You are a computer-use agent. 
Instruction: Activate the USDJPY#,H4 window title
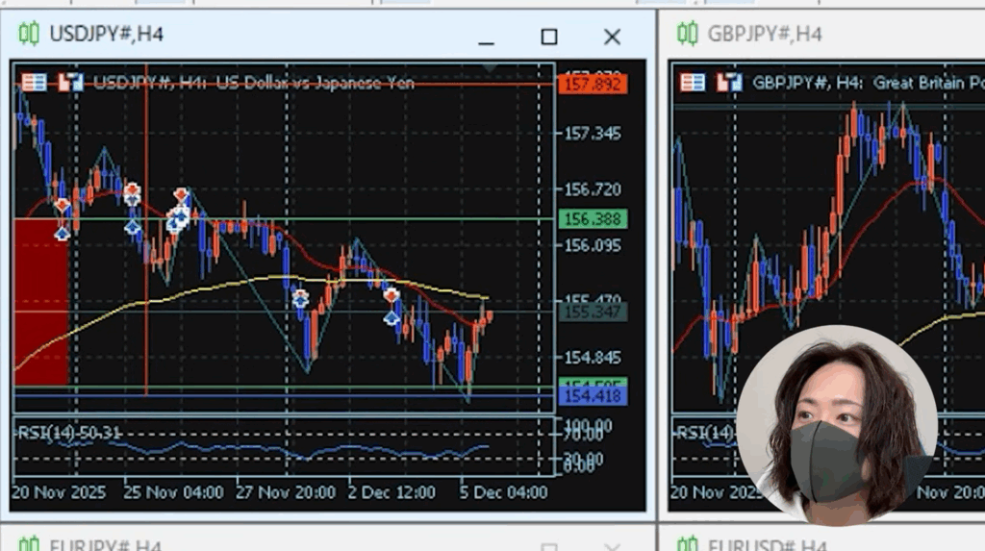tap(106, 35)
